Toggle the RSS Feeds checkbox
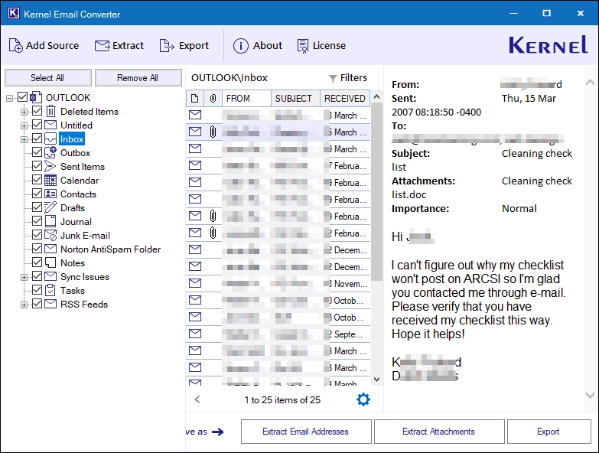599x453 pixels. point(37,304)
